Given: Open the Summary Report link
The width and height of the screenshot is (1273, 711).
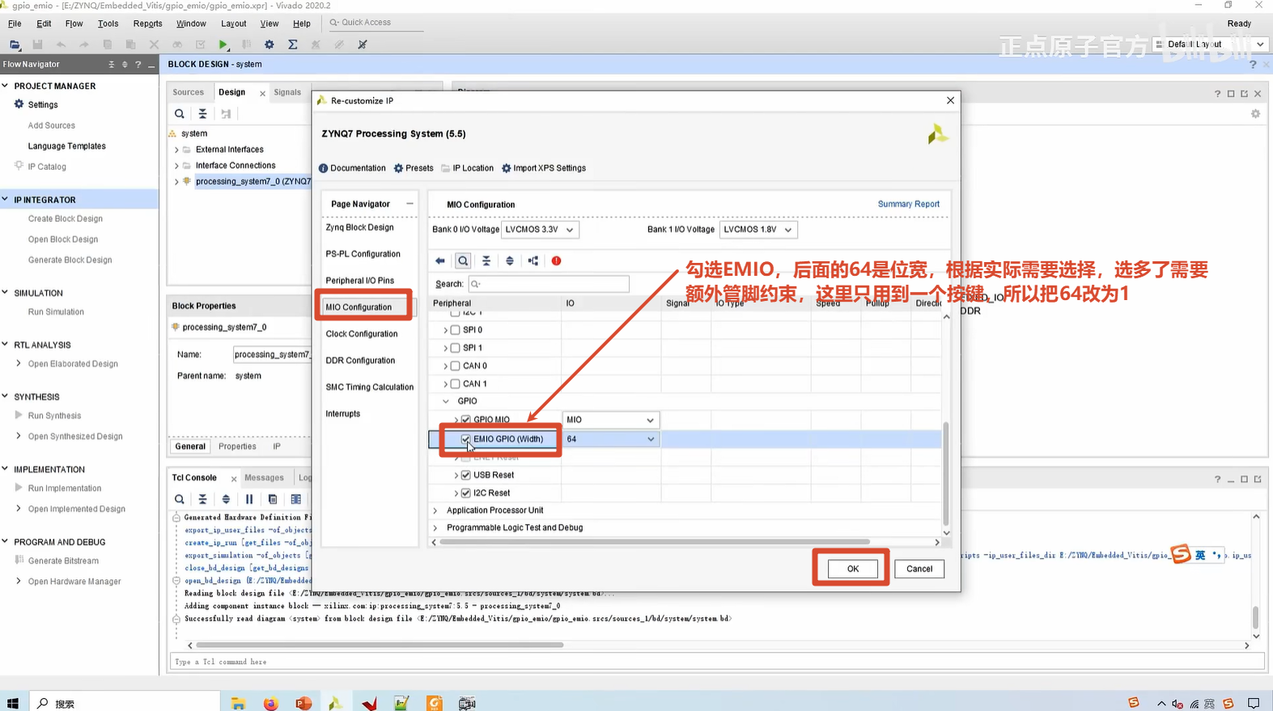Looking at the screenshot, I should pyautogui.click(x=908, y=204).
